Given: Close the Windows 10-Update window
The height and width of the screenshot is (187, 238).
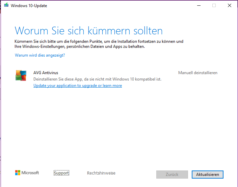Looking at the screenshot, I should coord(230,6).
